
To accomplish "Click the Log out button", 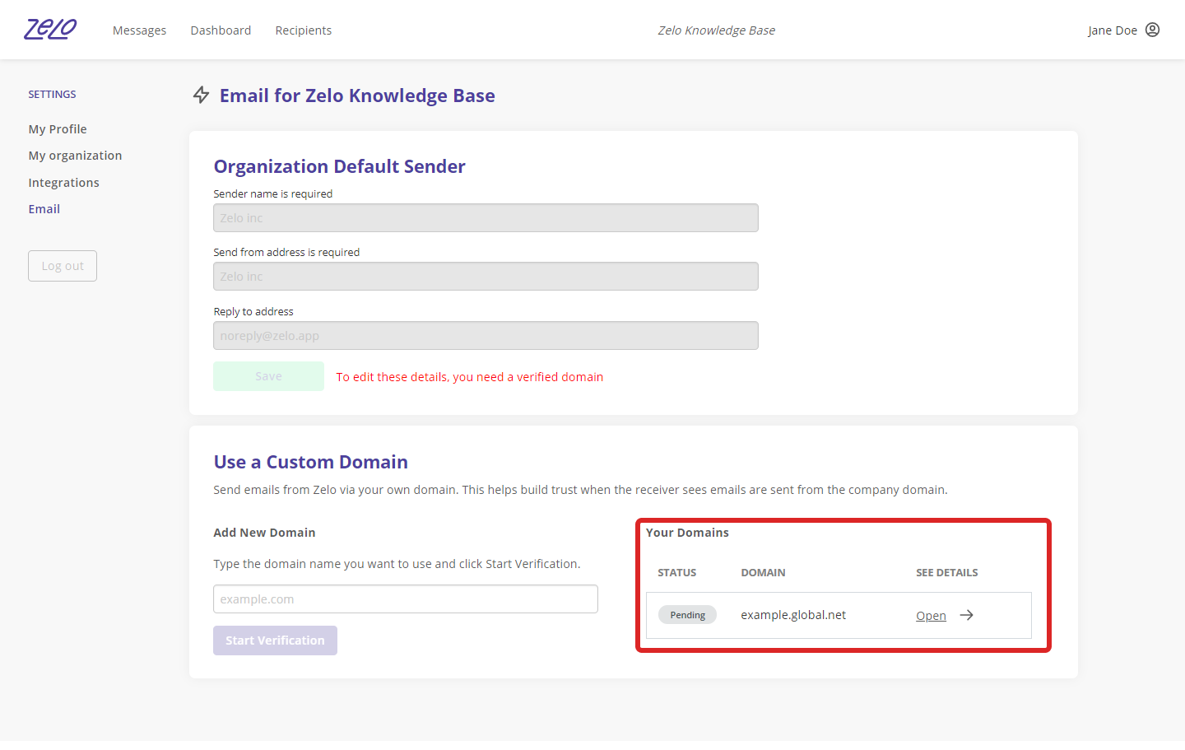I will tap(63, 266).
